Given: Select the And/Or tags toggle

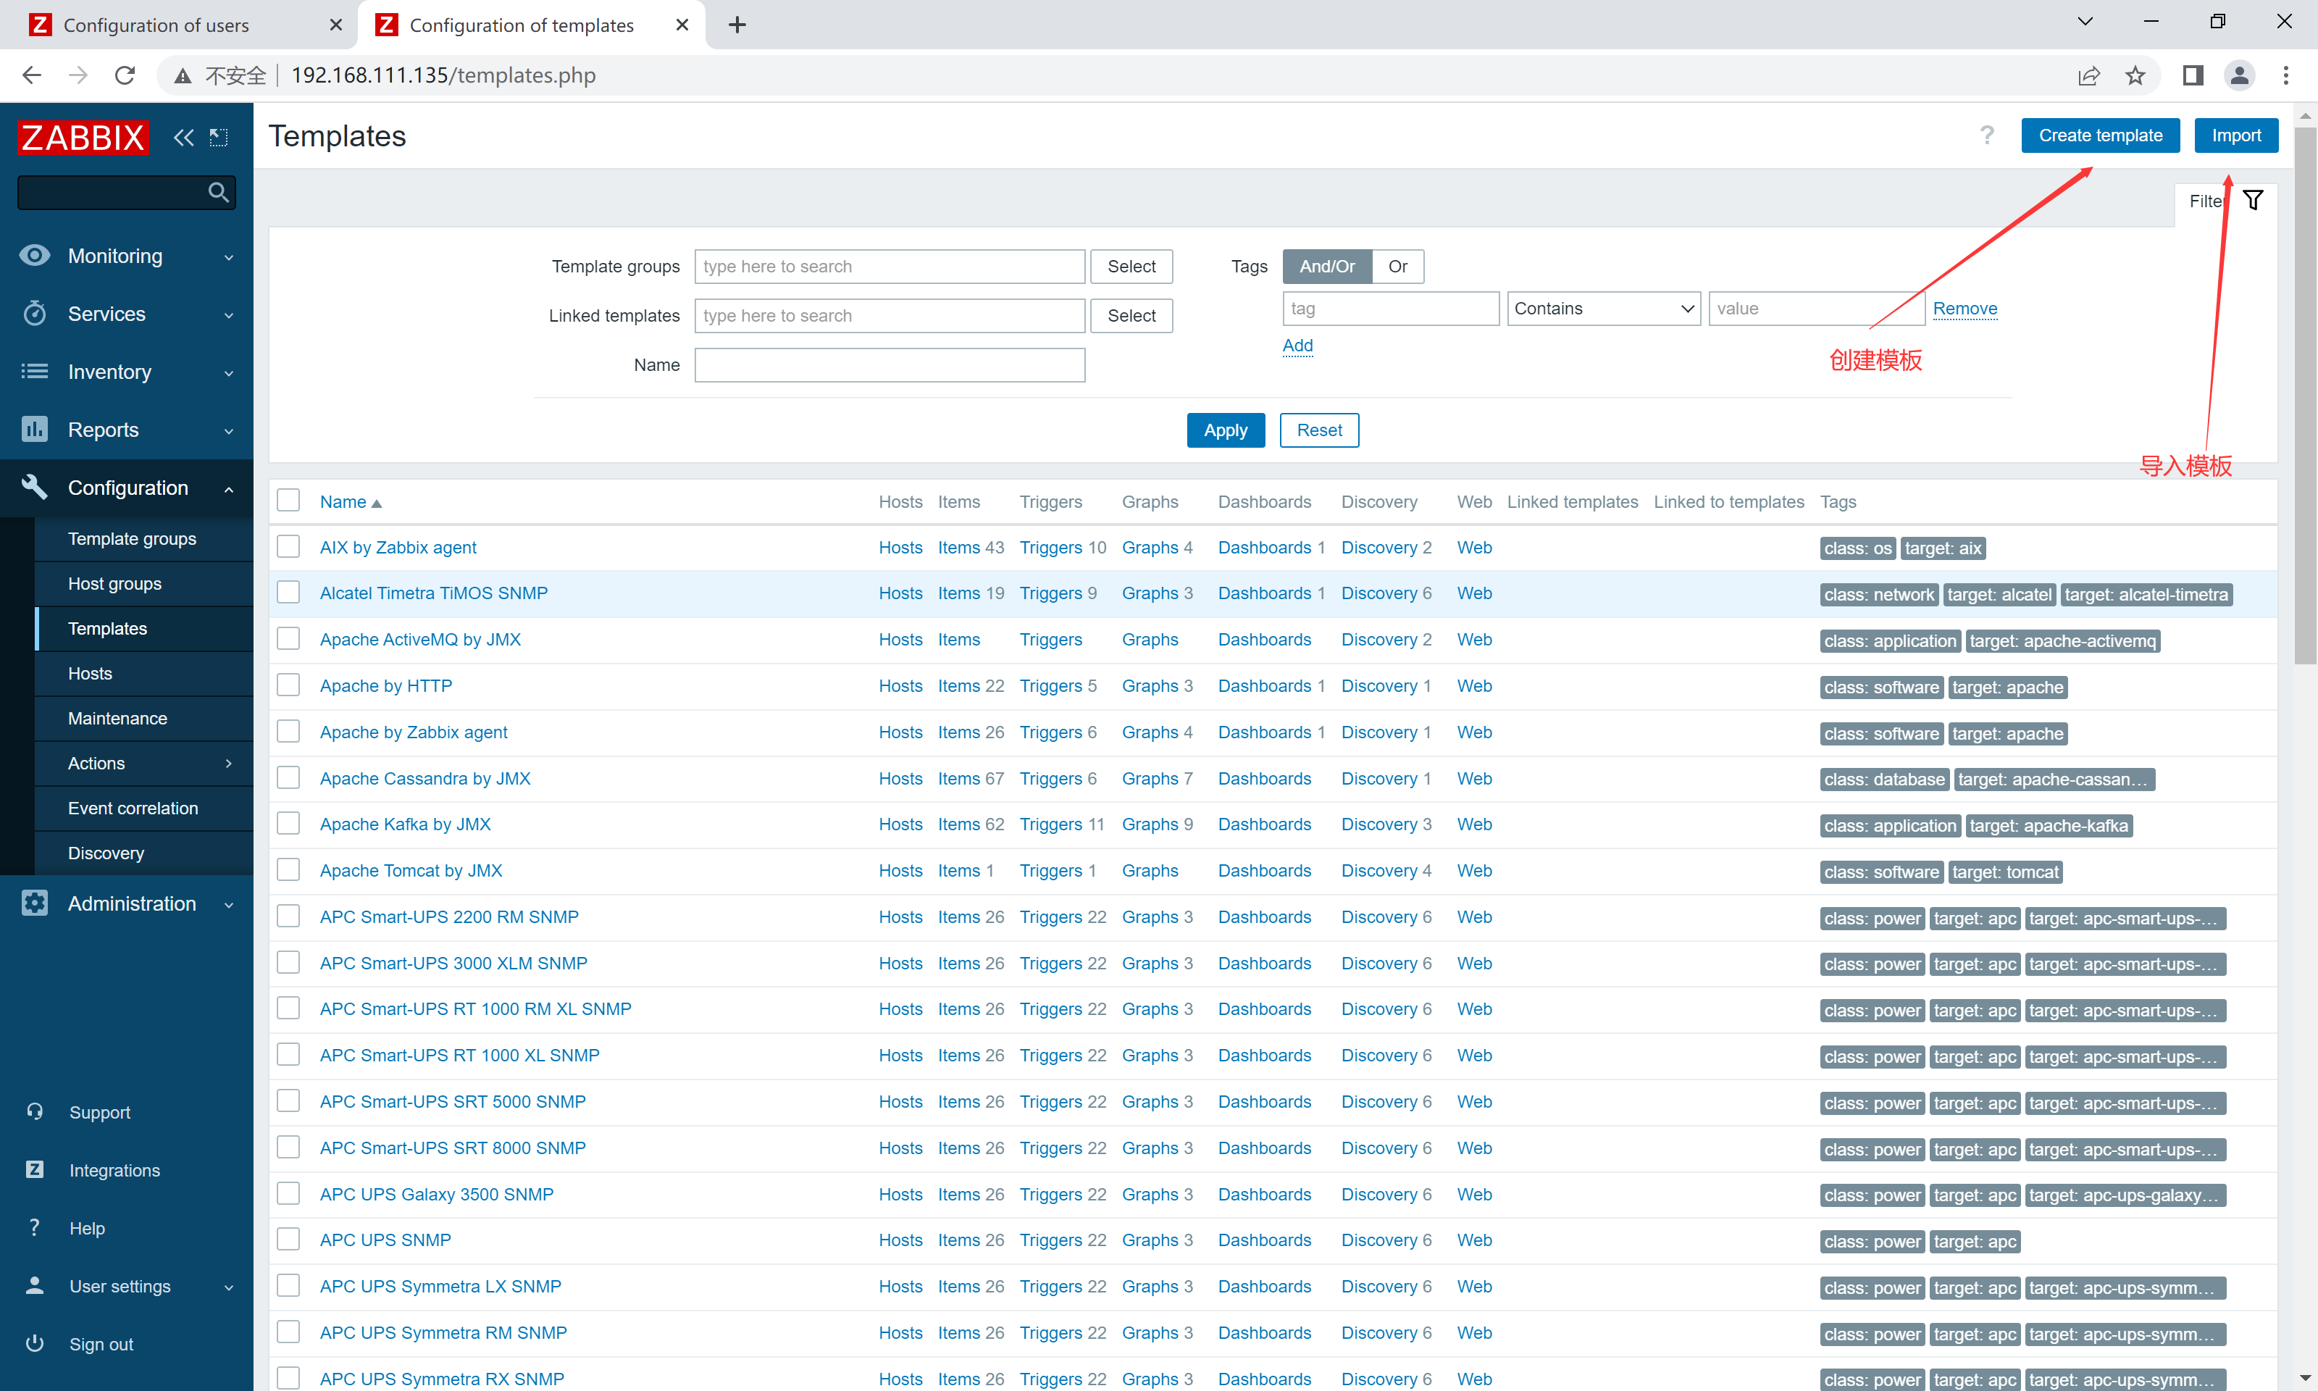Looking at the screenshot, I should coord(1327,266).
